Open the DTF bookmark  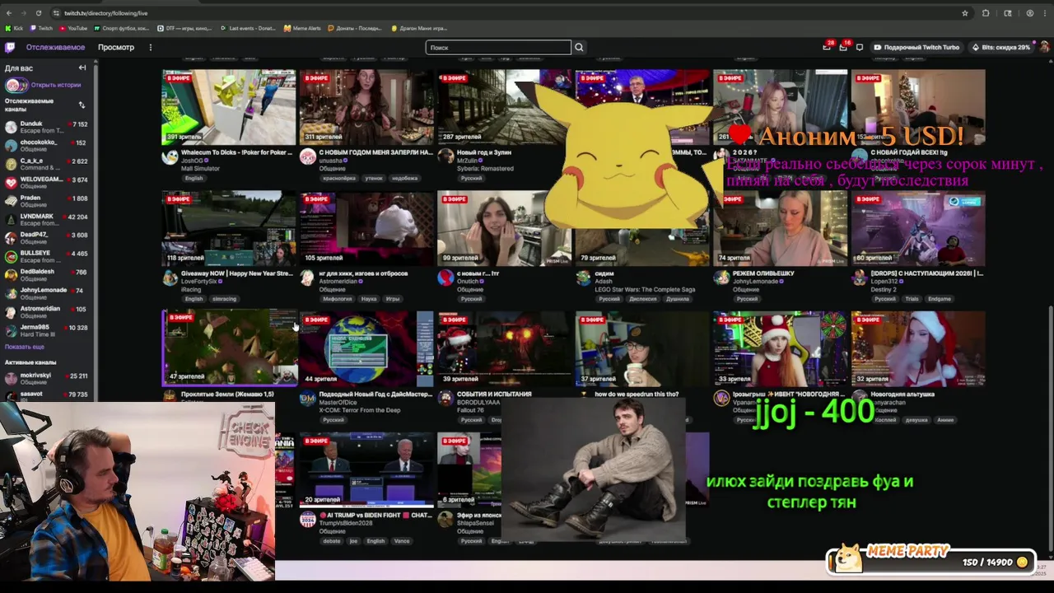click(x=184, y=28)
